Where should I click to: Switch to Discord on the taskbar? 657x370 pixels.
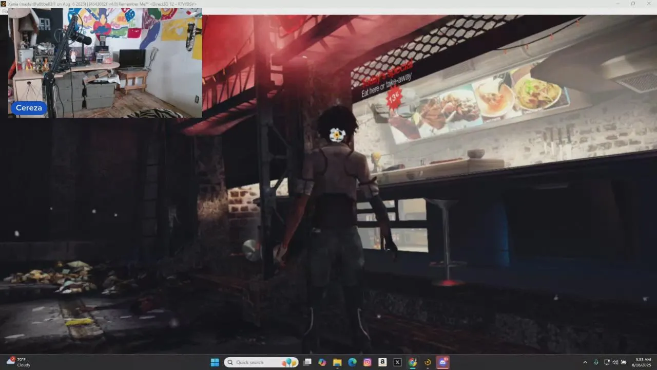point(442,362)
